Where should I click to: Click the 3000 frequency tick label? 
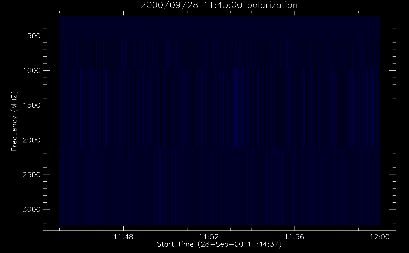pos(31,209)
